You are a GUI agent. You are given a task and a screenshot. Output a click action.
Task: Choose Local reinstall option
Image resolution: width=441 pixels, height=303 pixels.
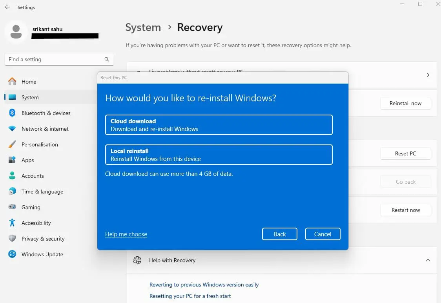click(x=219, y=155)
